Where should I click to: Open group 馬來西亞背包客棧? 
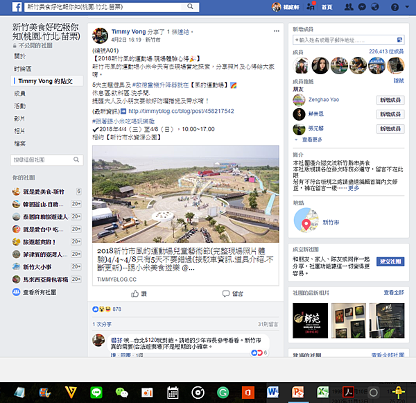[46, 280]
